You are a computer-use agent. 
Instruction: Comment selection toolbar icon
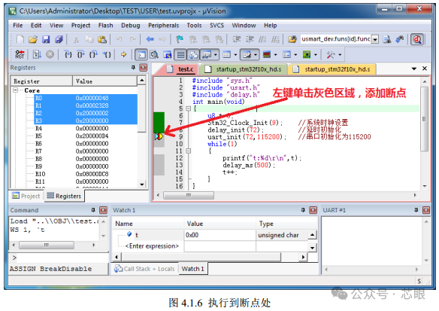[262, 39]
